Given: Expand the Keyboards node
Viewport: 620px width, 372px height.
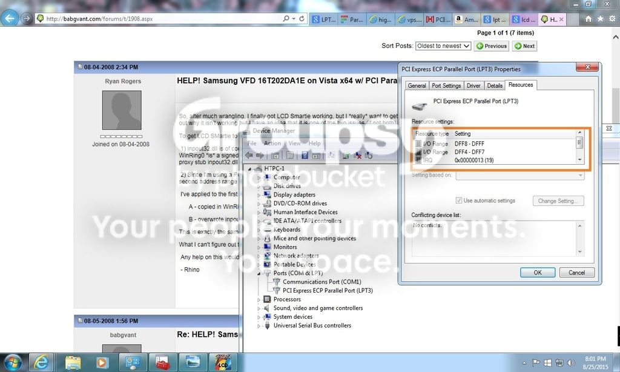Looking at the screenshot, I should (x=259, y=230).
